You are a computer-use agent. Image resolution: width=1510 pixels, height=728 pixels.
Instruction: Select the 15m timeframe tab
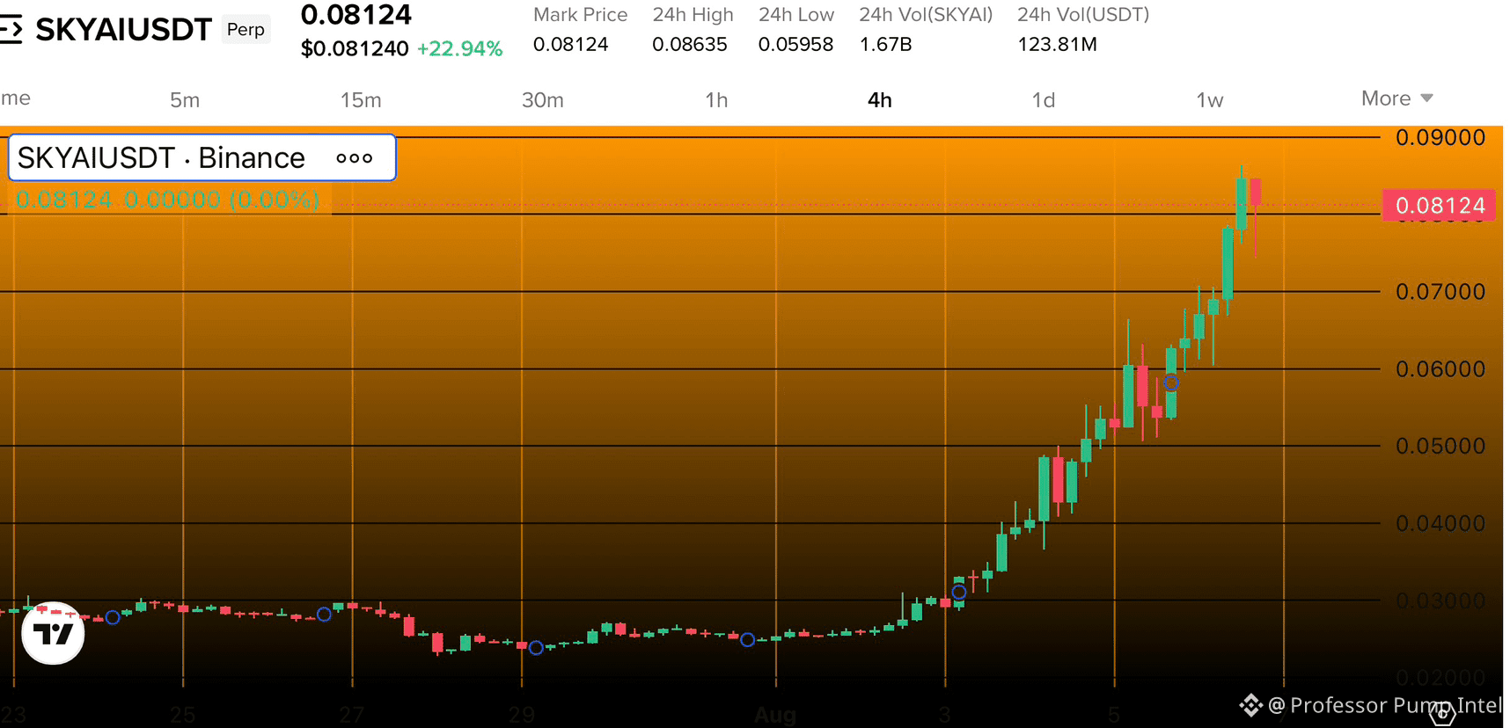pyautogui.click(x=361, y=100)
